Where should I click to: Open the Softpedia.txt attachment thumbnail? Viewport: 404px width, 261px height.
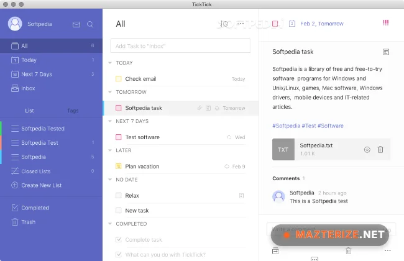click(283, 149)
